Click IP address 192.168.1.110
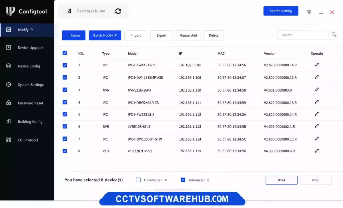Viewport: 343px width, 208px height. (x=190, y=90)
